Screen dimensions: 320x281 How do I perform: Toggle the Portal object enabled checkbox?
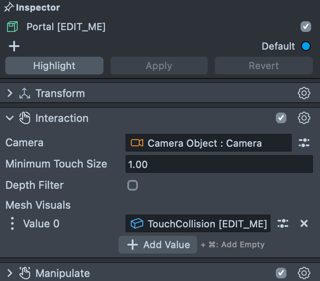point(306,27)
